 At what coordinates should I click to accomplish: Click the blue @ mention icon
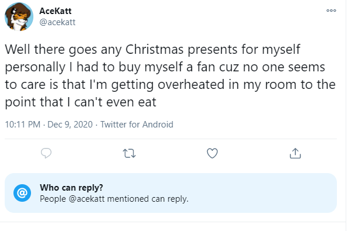coord(22,193)
